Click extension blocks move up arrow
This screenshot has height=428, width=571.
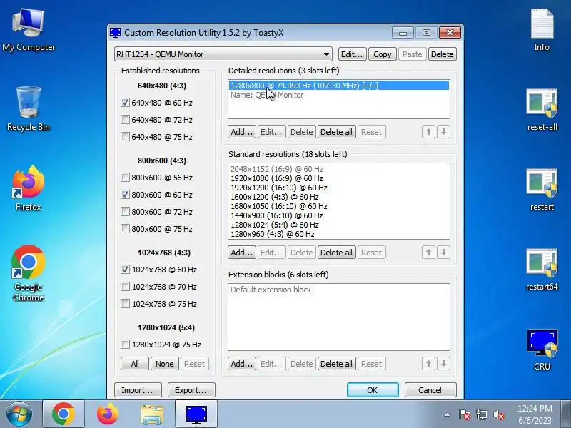pos(429,364)
